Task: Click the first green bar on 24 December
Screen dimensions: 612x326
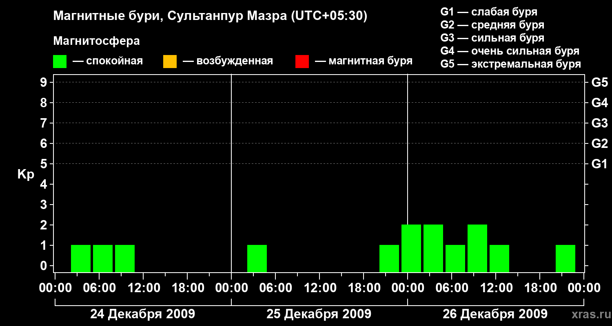Action: click(x=81, y=258)
